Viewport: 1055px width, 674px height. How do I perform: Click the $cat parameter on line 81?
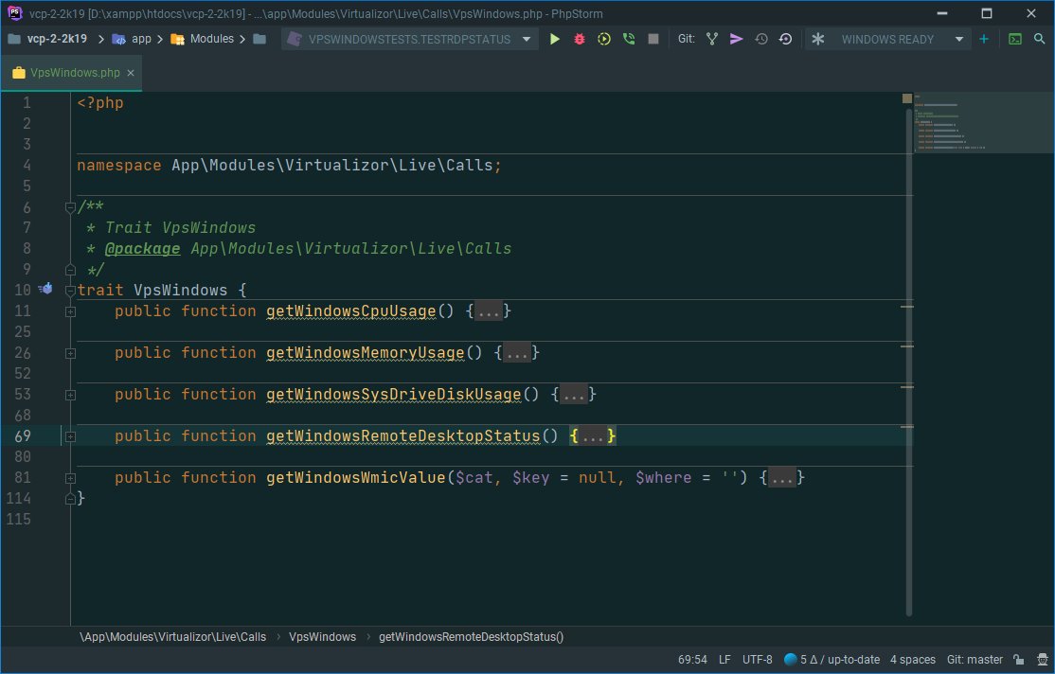coord(474,478)
